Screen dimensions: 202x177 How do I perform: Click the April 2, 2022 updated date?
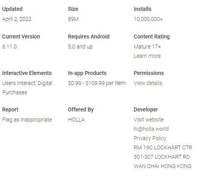(x=17, y=19)
